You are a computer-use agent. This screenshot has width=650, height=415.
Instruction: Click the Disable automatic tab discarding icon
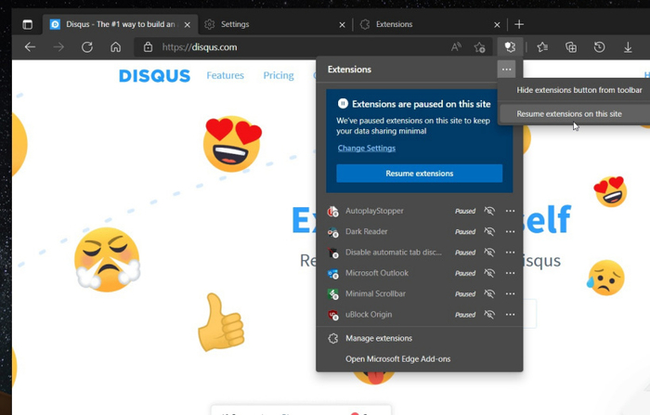click(332, 253)
